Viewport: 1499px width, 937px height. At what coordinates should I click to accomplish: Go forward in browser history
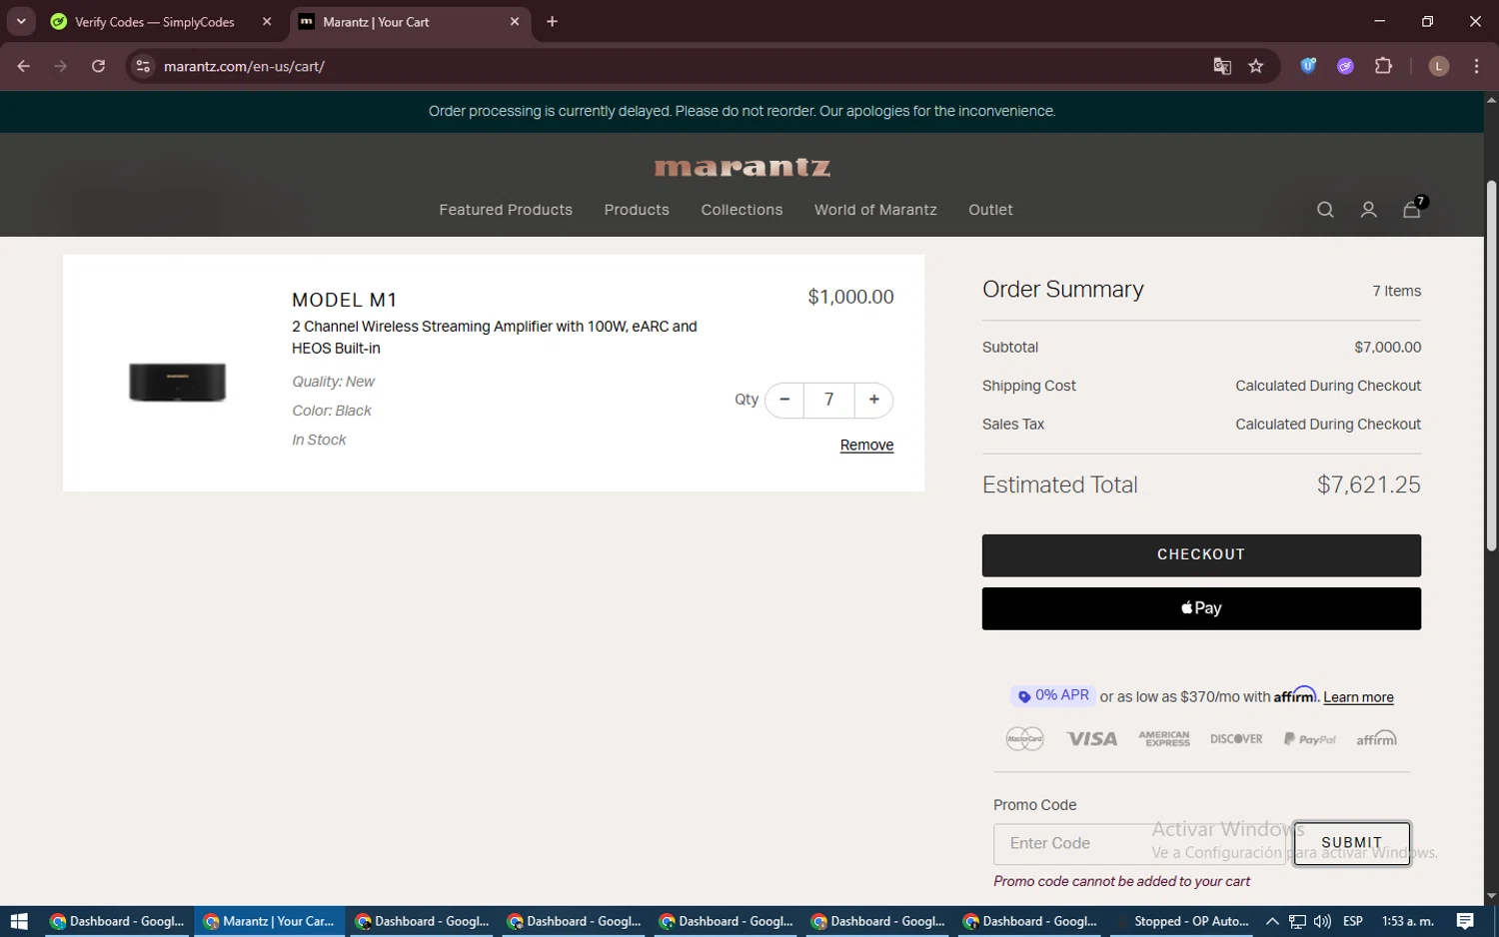pos(61,67)
